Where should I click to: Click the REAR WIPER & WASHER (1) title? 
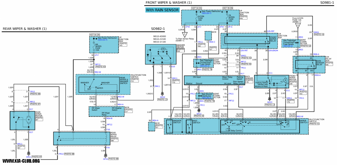[24, 29]
